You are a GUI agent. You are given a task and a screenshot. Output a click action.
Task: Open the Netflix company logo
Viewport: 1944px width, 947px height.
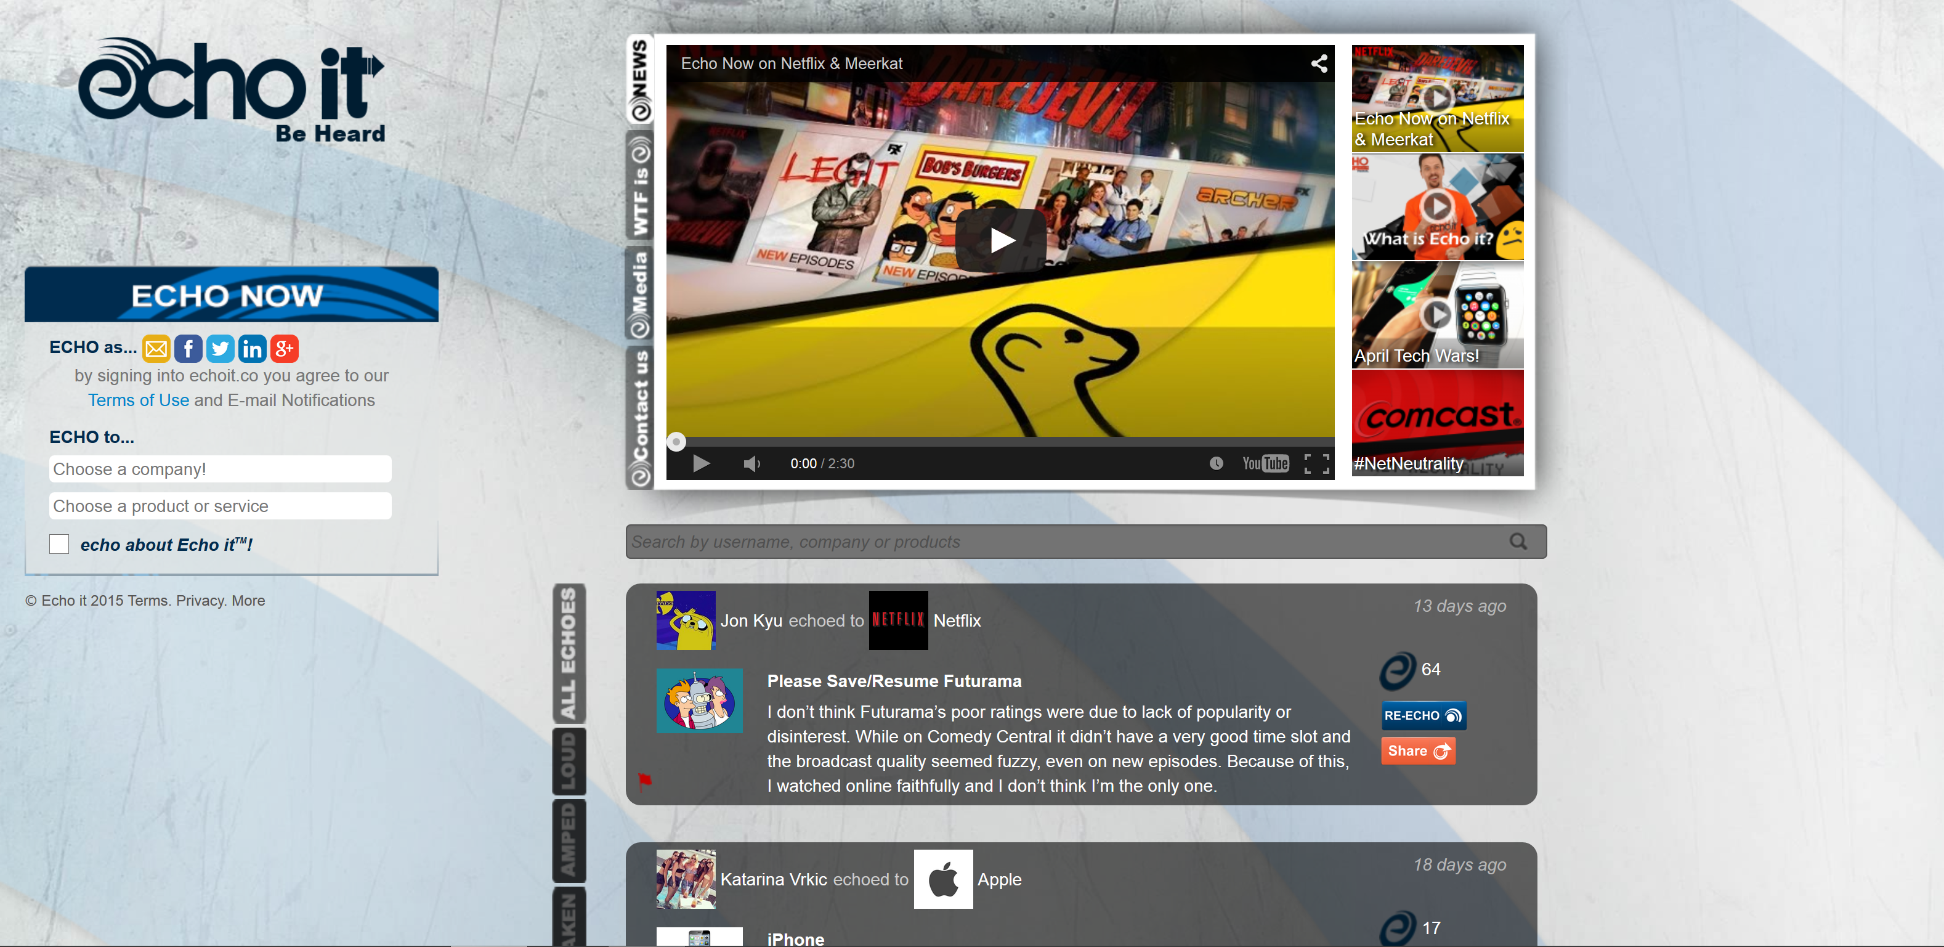pos(898,620)
